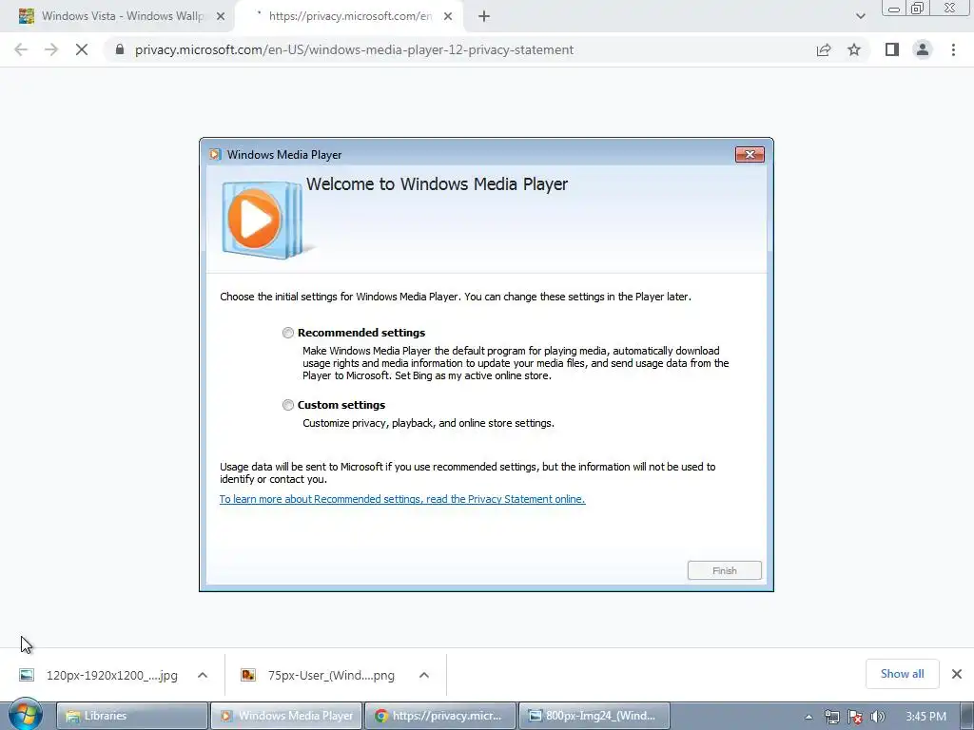
Task: Open the Privacy Statement online link
Action: pyautogui.click(x=402, y=499)
